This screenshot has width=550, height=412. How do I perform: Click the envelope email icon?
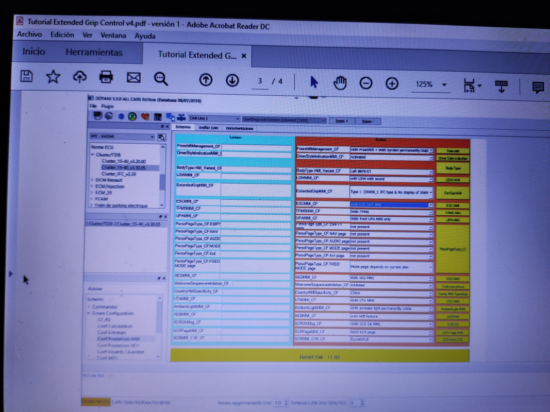click(x=134, y=77)
